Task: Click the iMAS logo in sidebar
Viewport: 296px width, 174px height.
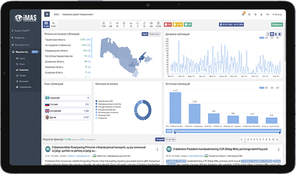Action: (x=26, y=18)
